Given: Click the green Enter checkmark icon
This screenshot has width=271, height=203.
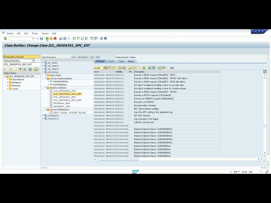Looking at the screenshot, I should point(6,38).
